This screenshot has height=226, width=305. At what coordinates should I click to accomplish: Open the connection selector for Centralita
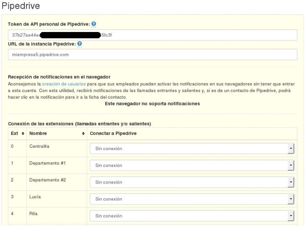(191, 148)
